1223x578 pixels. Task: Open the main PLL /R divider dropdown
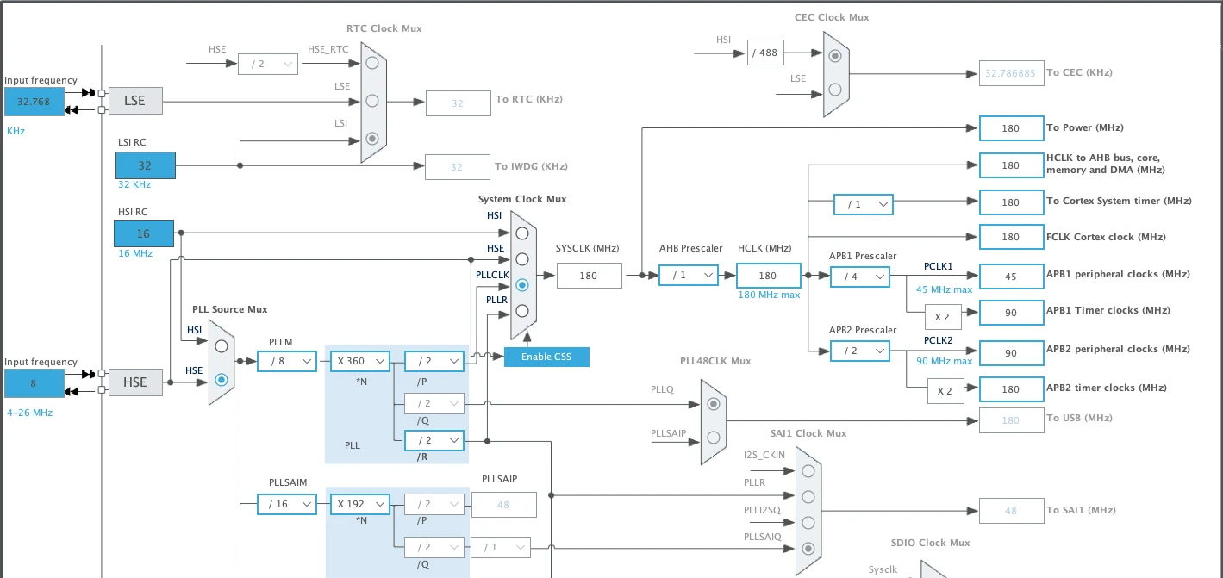click(435, 440)
